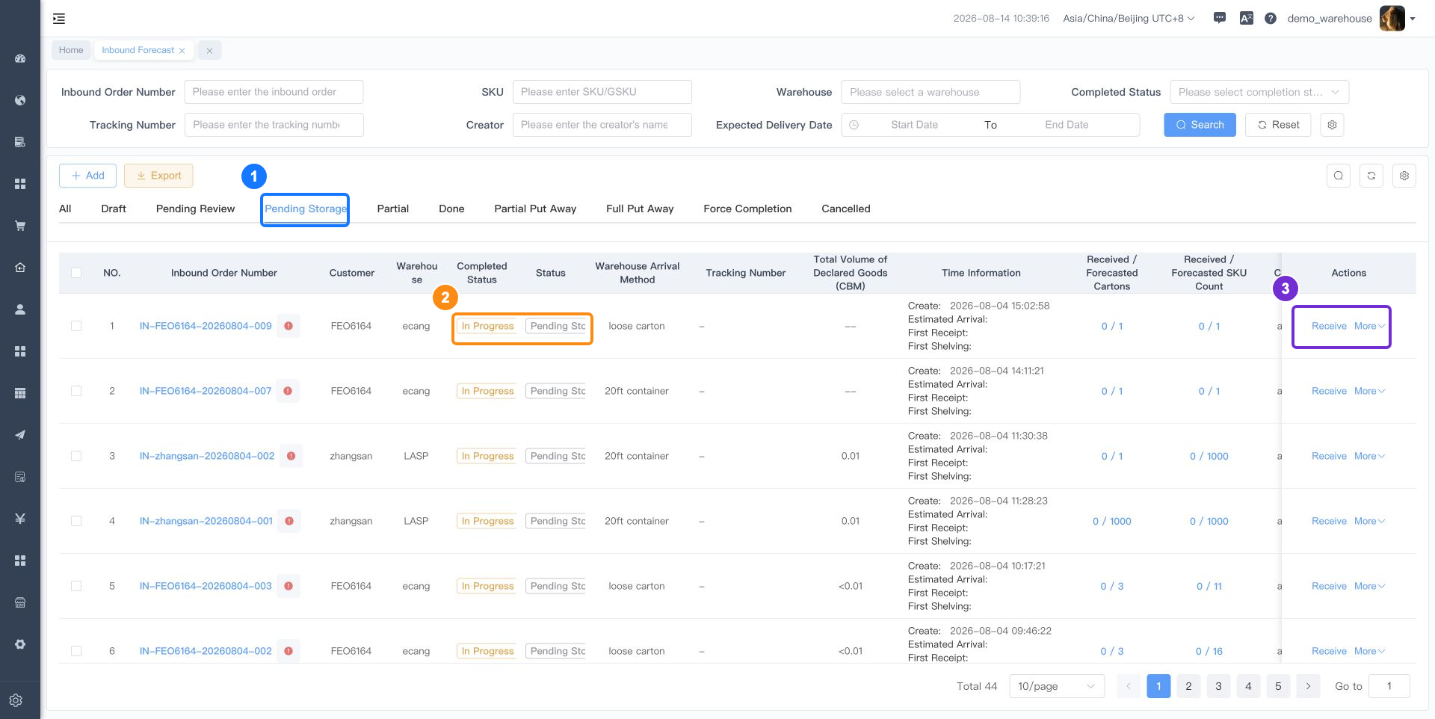Expand More menu for IN-FEO6164-20260804-003

1369,586
